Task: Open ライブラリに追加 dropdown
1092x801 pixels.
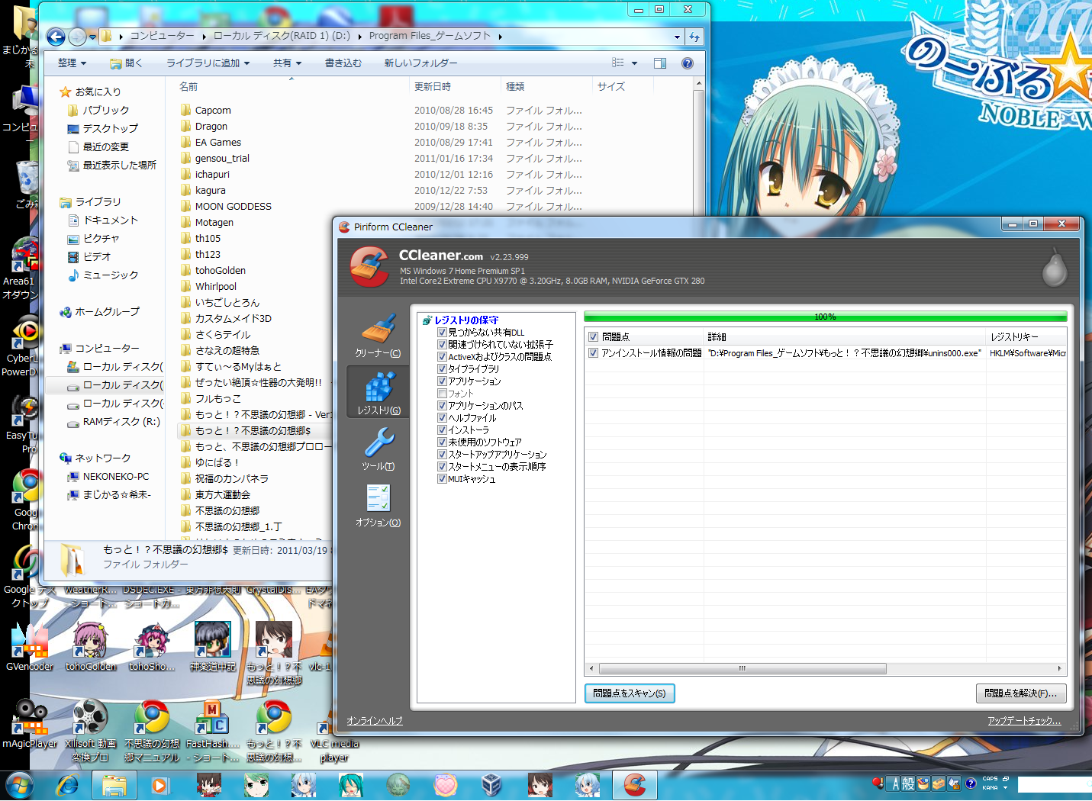Action: coord(208,63)
